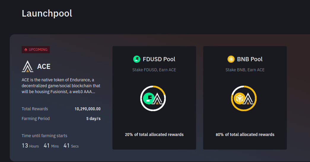The image size is (310, 162).
Task: Click the 13 Hours countdown value
Action: pos(30,146)
